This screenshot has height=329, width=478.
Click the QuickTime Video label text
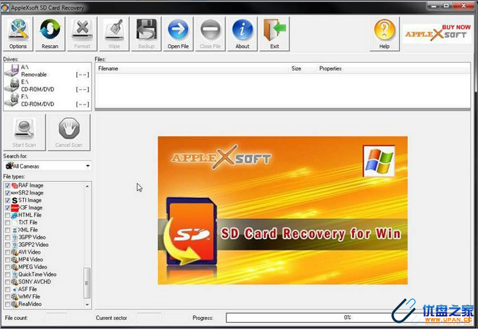pos(38,274)
